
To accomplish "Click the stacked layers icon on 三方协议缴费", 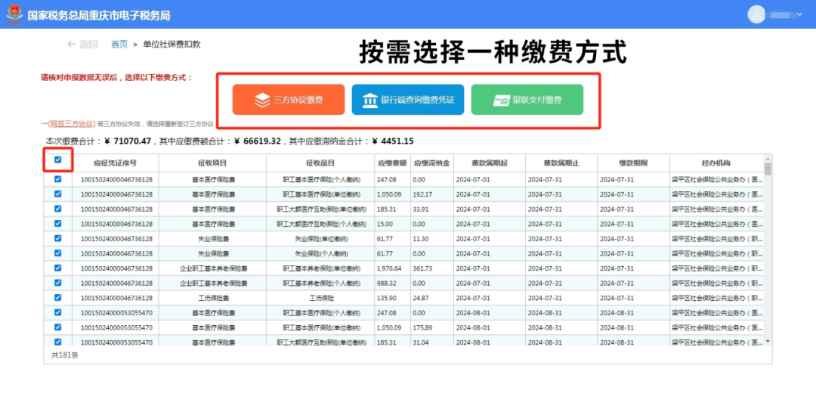I will (x=261, y=100).
